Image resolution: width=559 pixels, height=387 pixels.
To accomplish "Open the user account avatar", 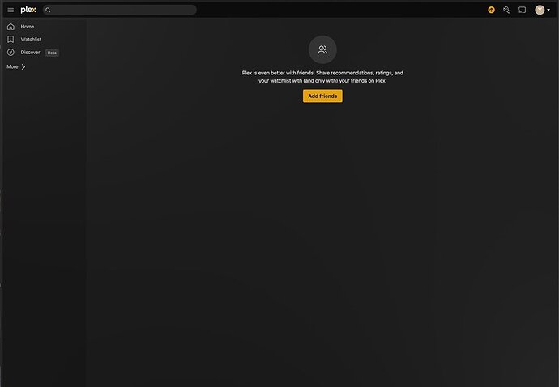I will pyautogui.click(x=540, y=10).
